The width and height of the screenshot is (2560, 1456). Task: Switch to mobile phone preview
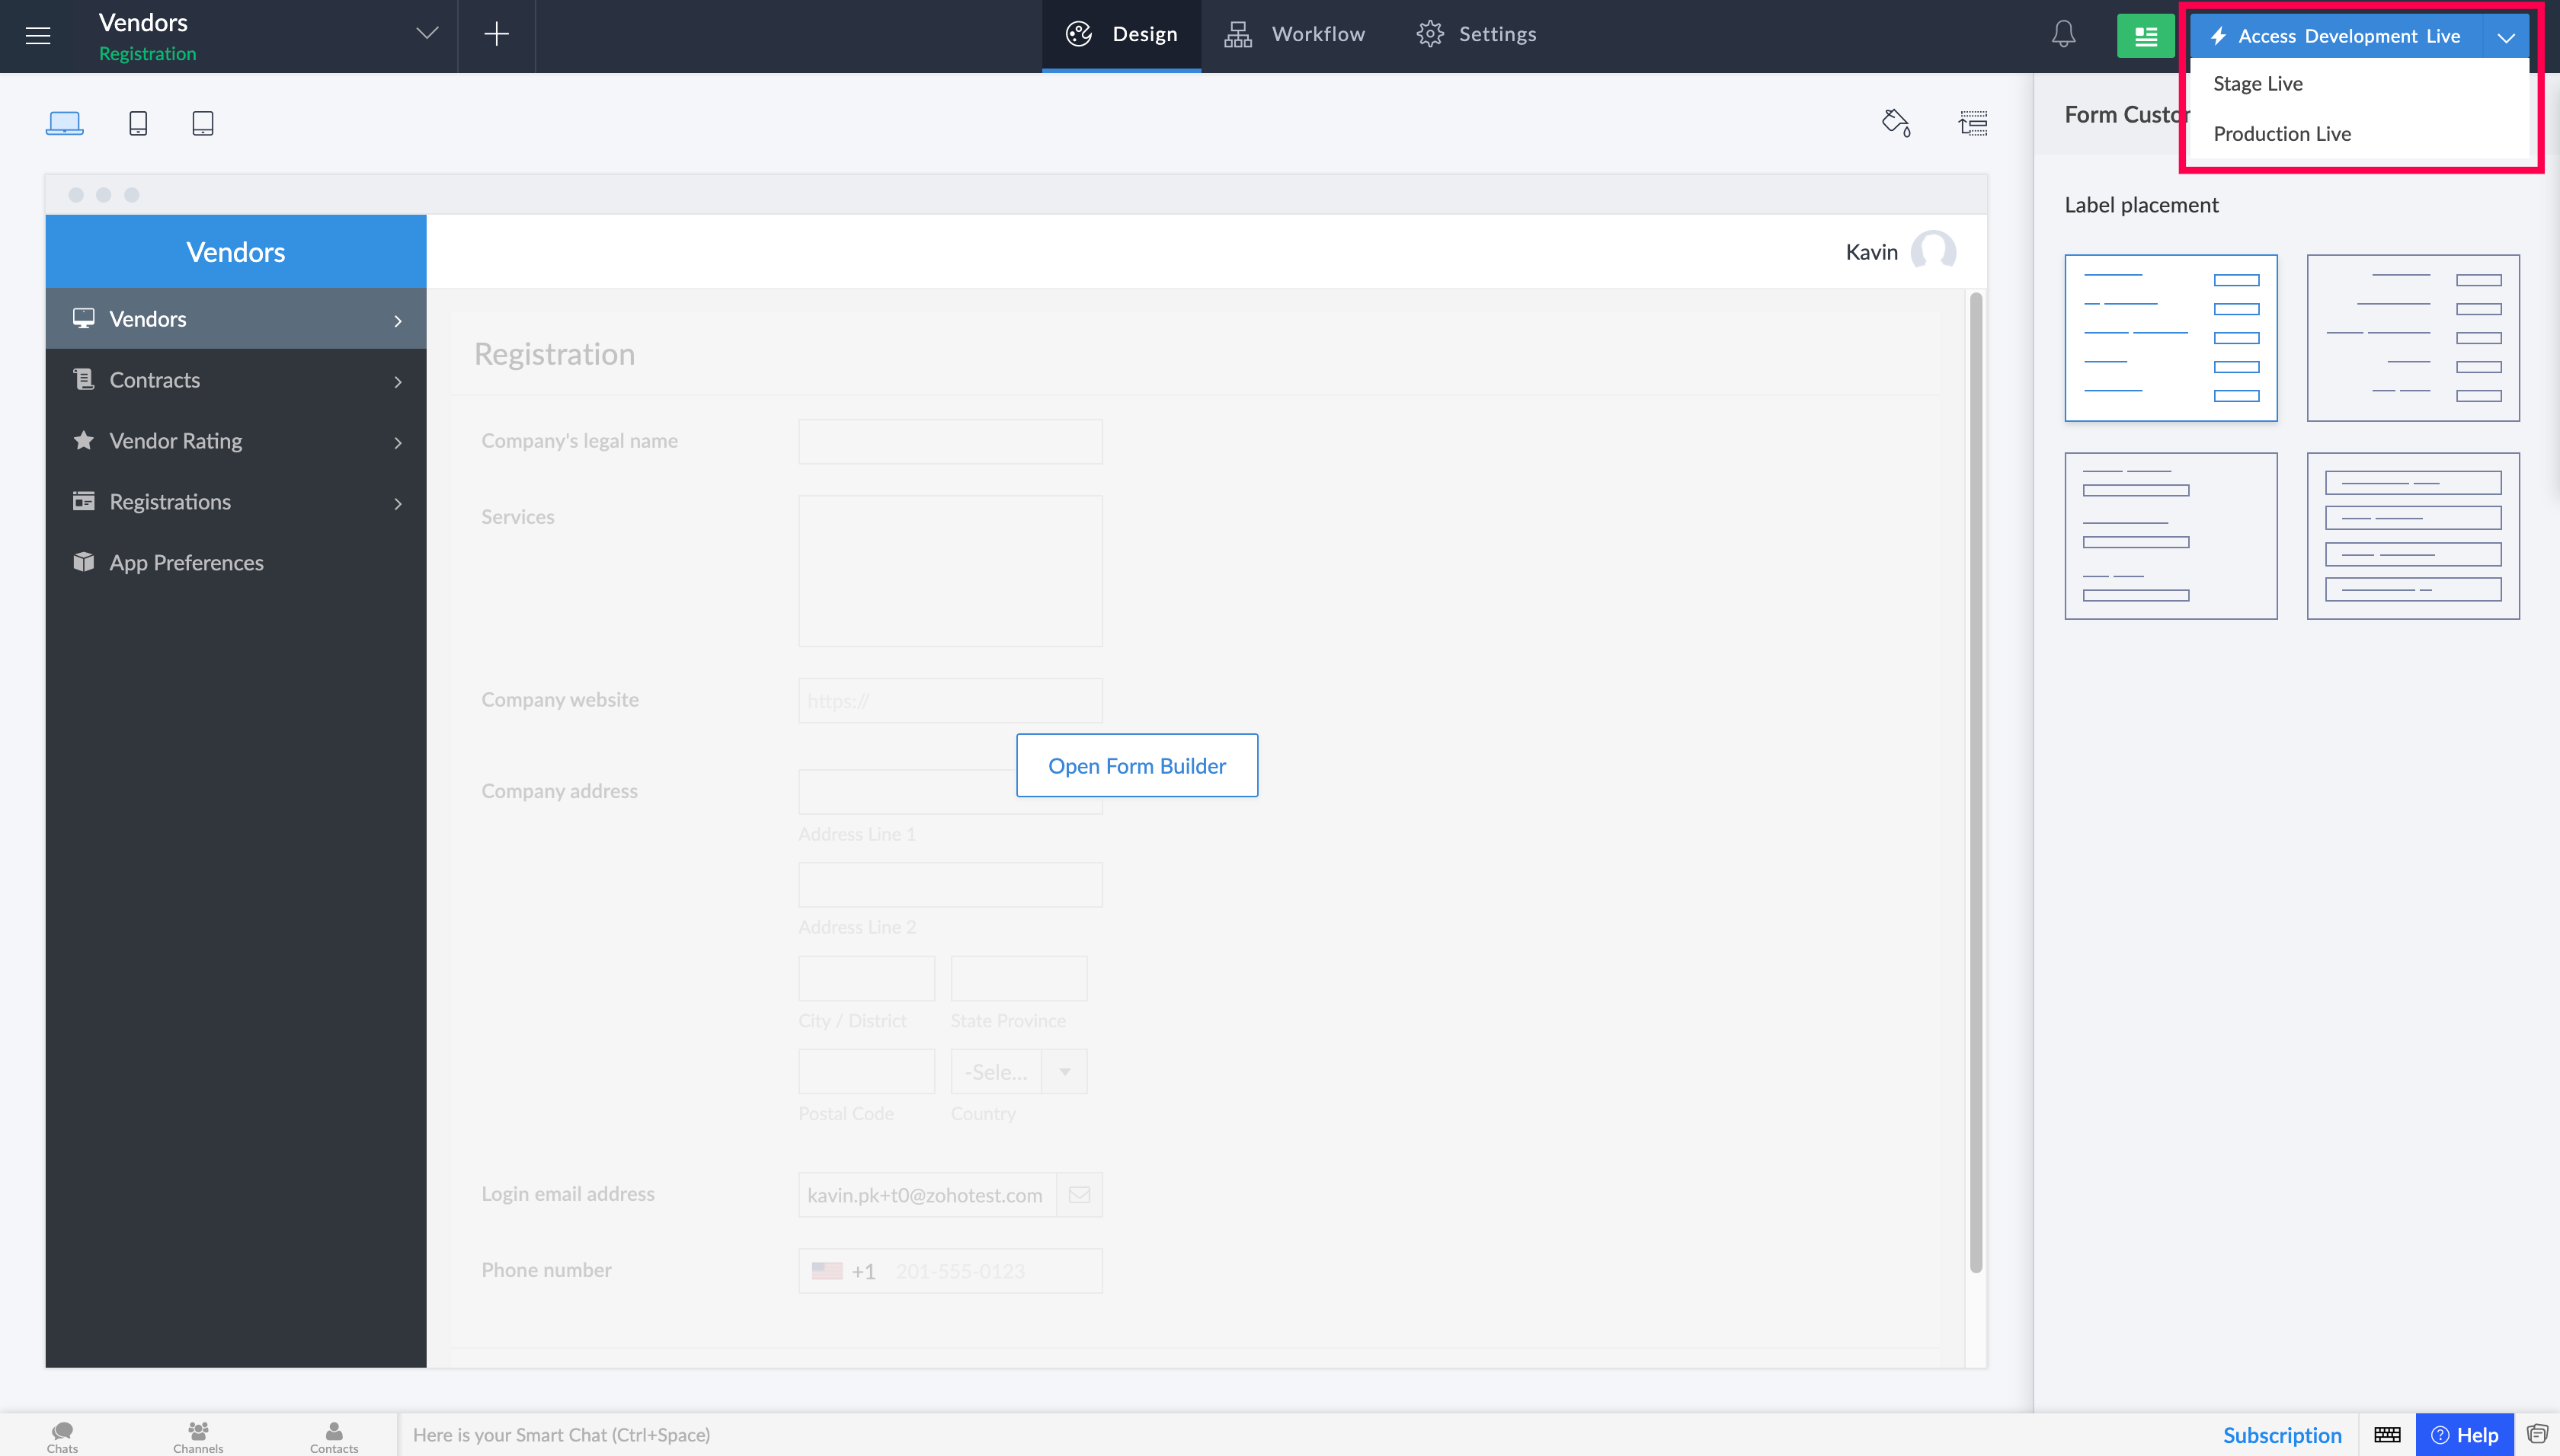[x=138, y=123]
